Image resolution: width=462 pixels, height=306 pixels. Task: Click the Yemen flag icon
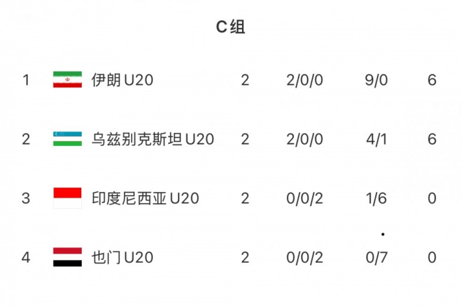tap(67, 257)
